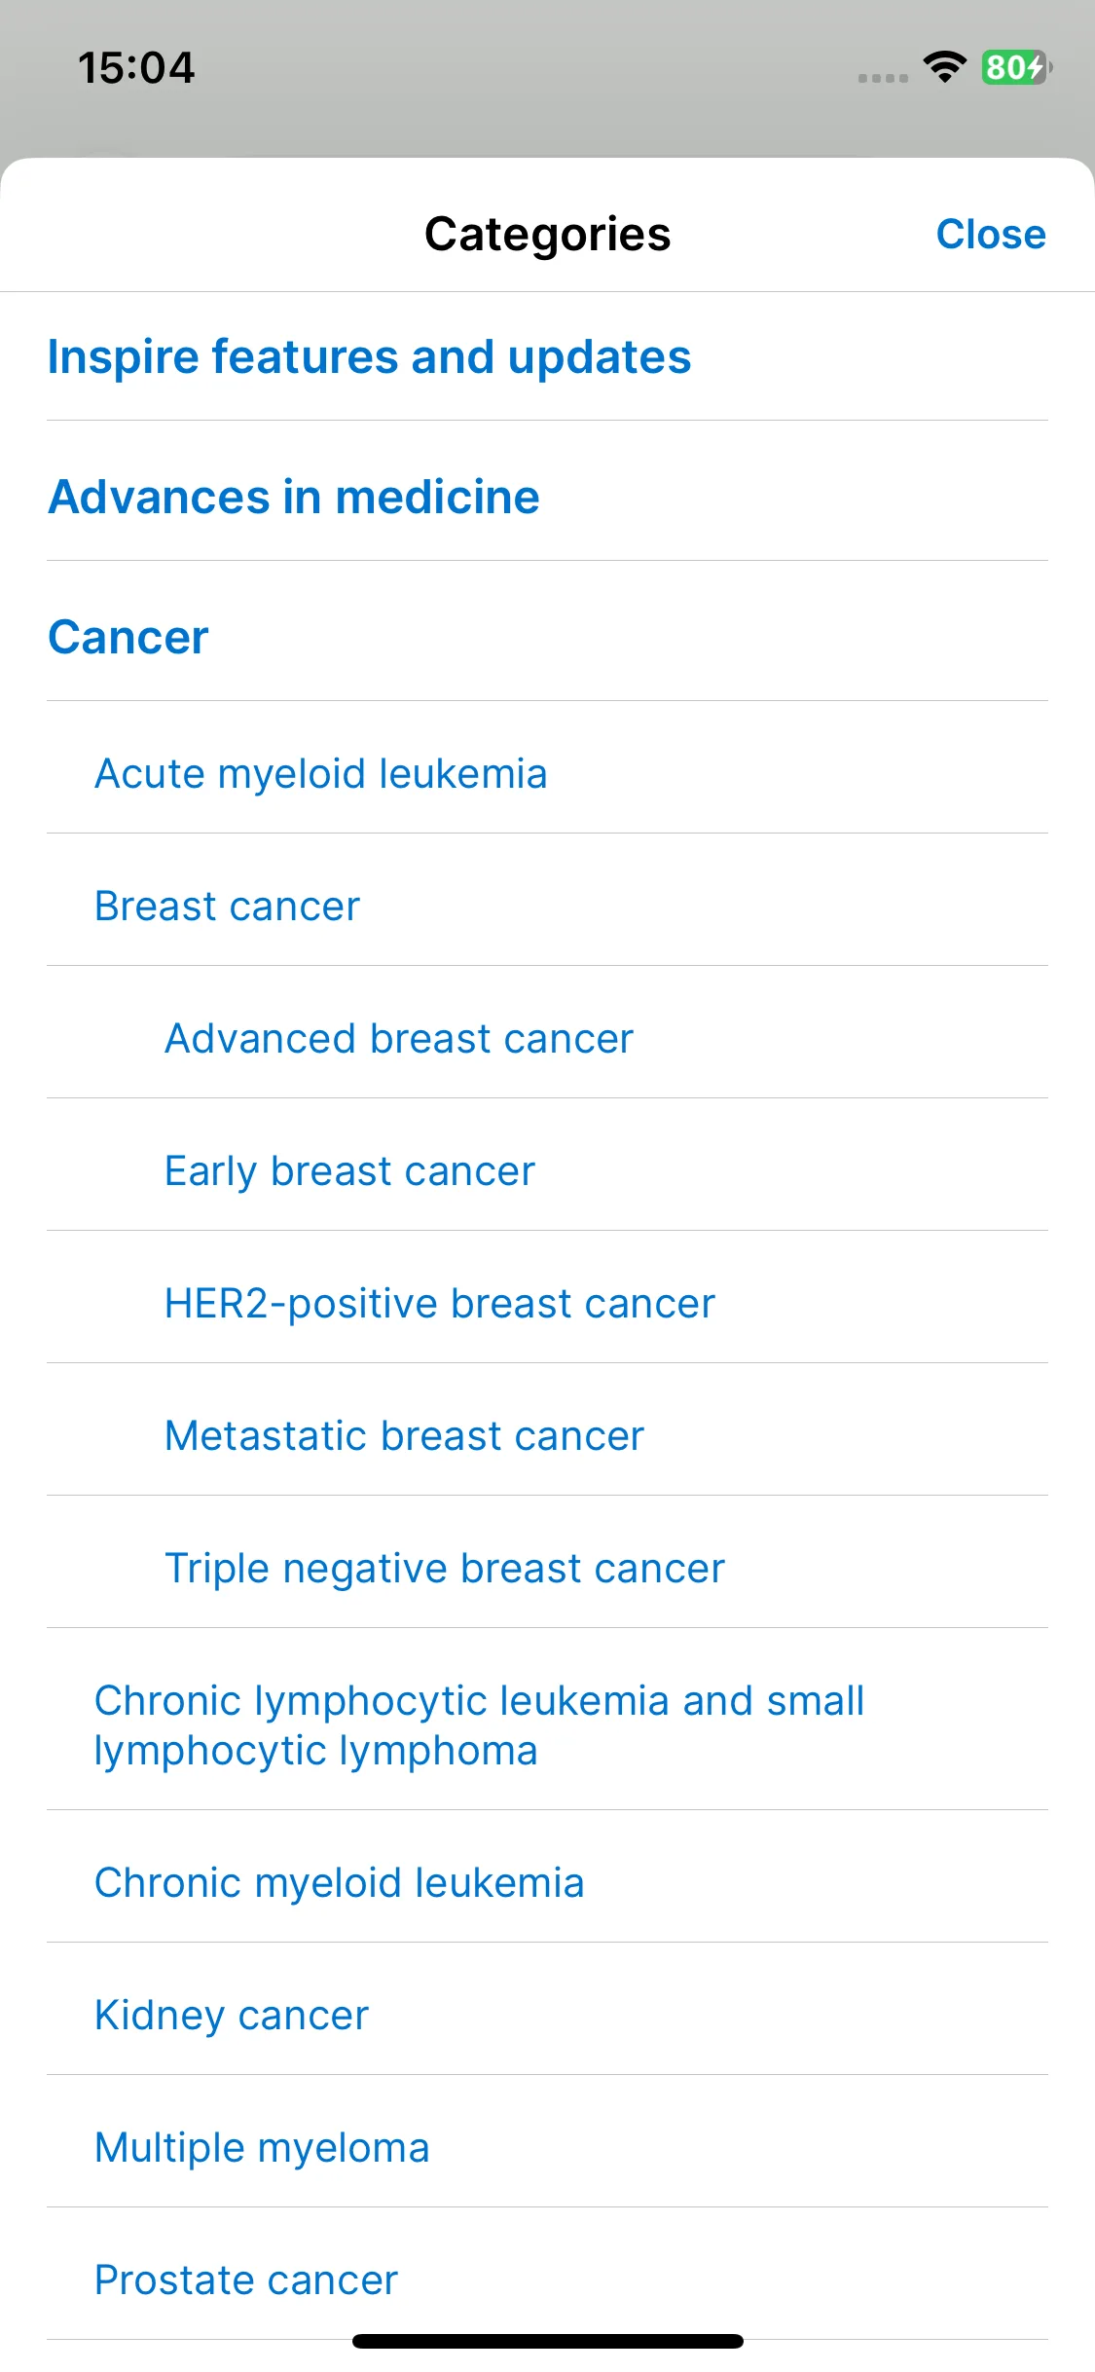Close the Categories sheet
Image resolution: width=1095 pixels, height=2372 pixels.
click(990, 235)
